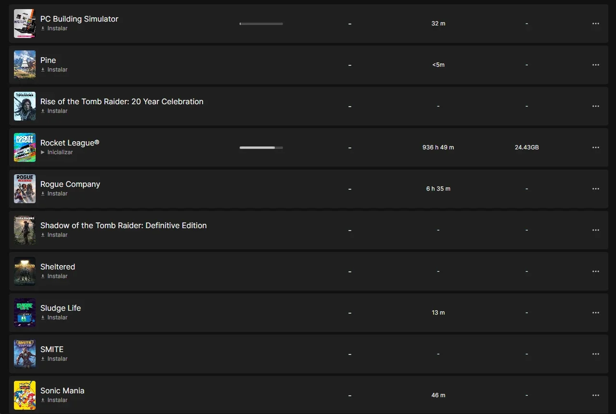Click the PC Building Simulator progress bar
Viewport: 616px width, 414px height.
261,24
